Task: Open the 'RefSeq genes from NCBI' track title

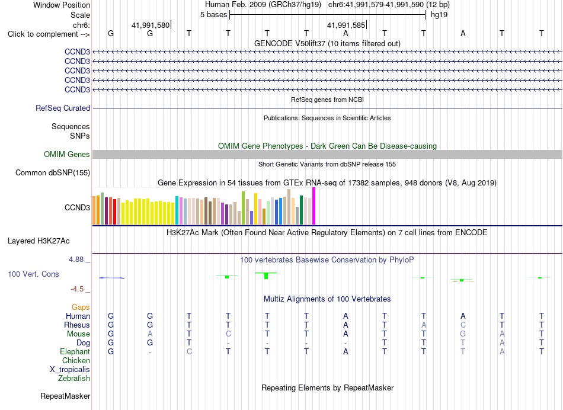Action: 327,100
